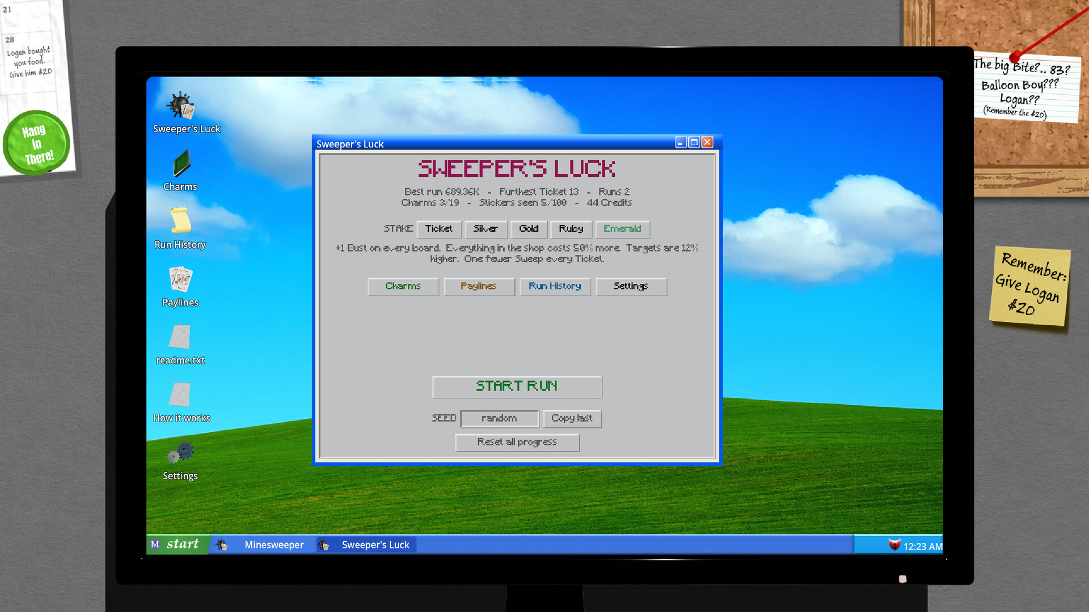Viewport: 1089px width, 612px height.
Task: Minimize the Sweeper's Luck window
Action: [x=681, y=142]
